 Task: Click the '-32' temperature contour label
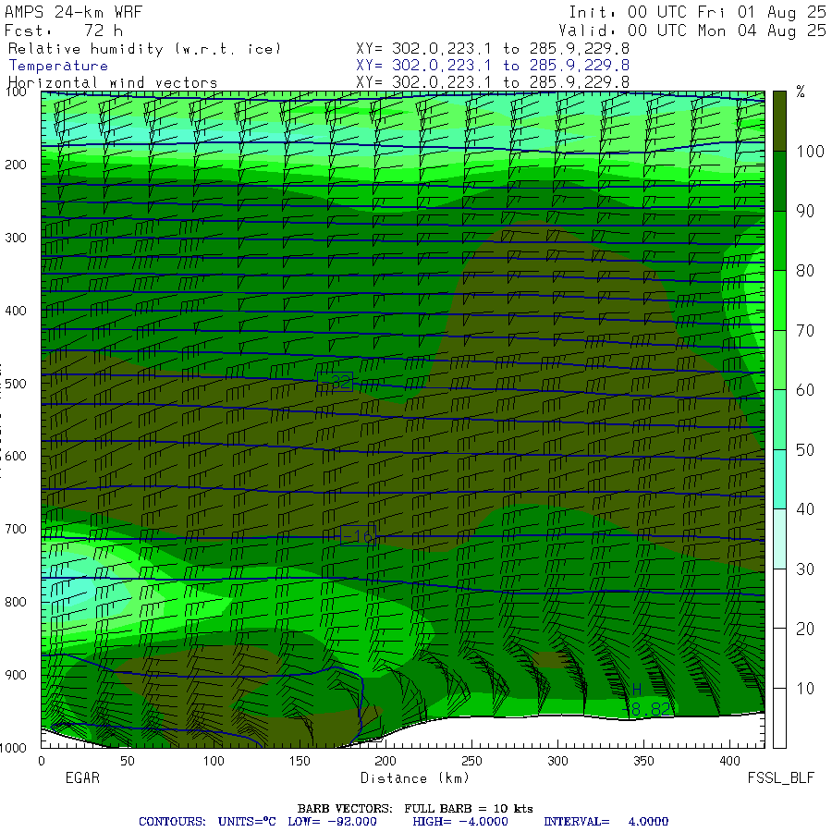[x=335, y=382]
